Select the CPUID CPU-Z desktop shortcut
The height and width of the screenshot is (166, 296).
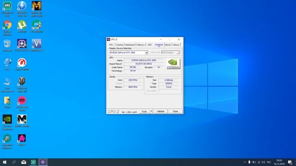pyautogui.click(x=22, y=45)
